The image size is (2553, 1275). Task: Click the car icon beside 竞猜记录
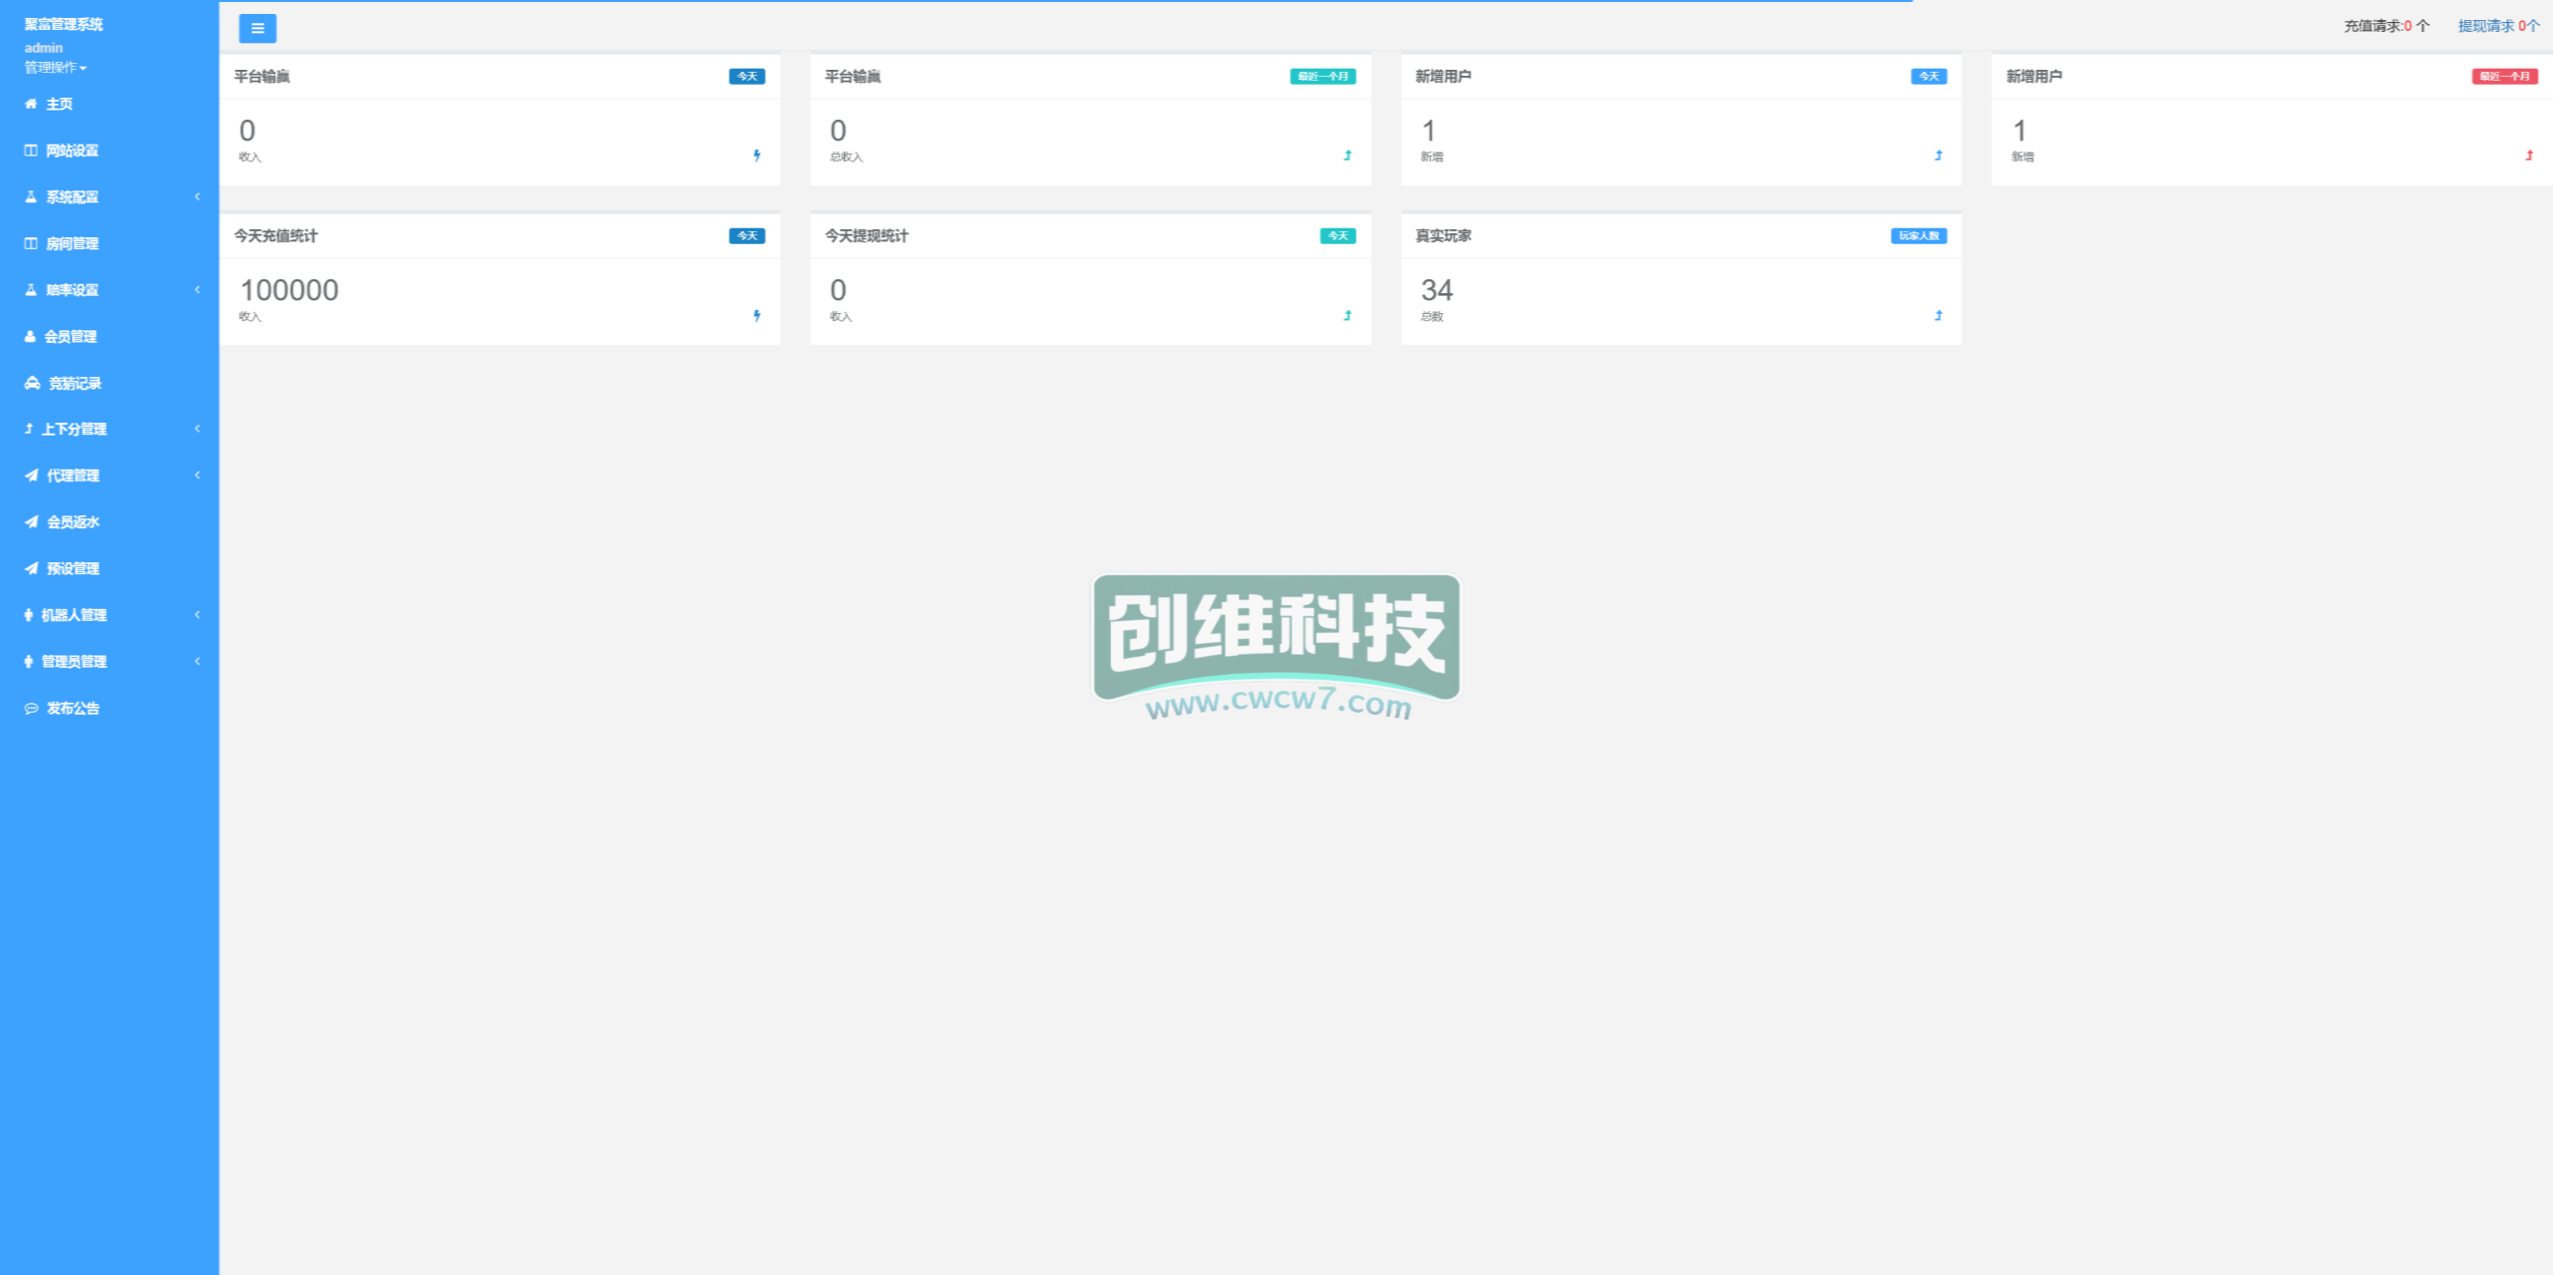coord(32,383)
